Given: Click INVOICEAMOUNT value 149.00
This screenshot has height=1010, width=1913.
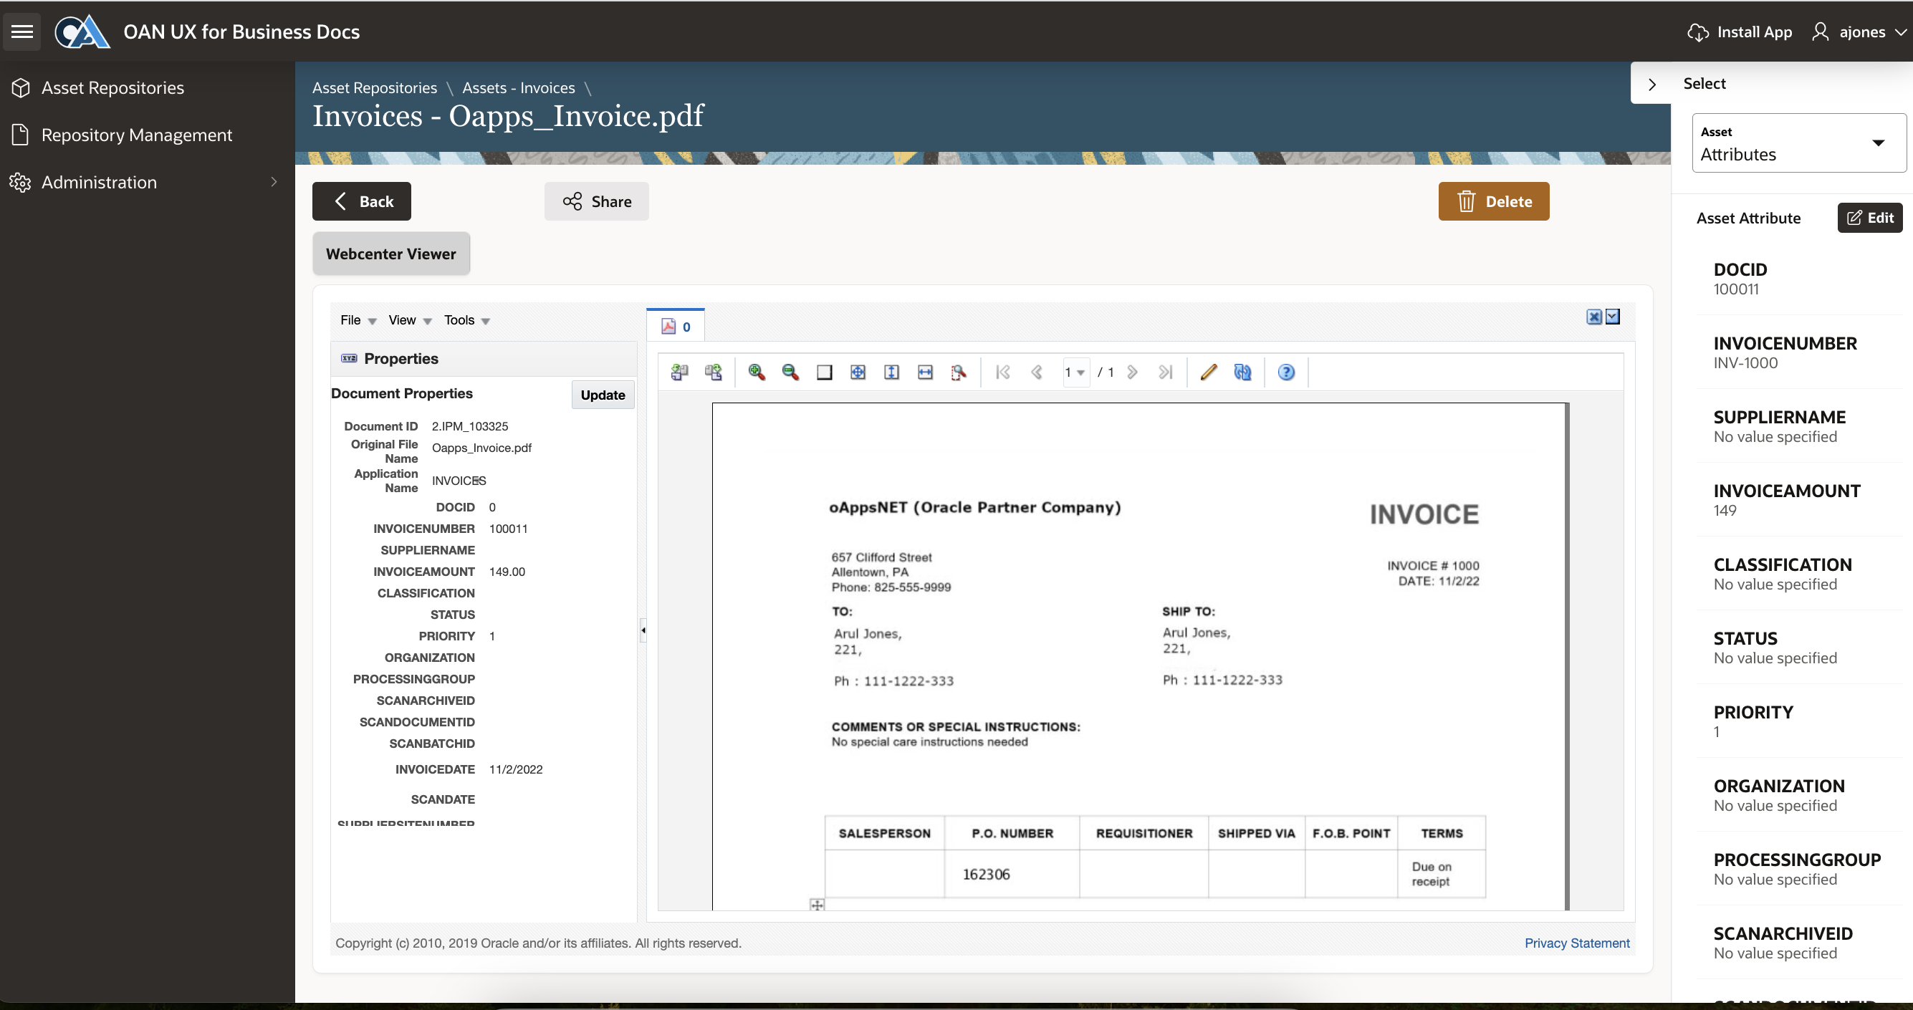Looking at the screenshot, I should [507, 572].
